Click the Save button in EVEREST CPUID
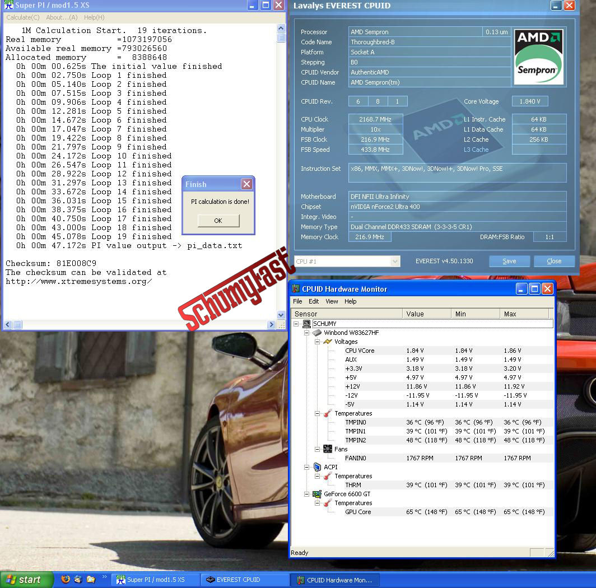This screenshot has width=596, height=588. 509,261
